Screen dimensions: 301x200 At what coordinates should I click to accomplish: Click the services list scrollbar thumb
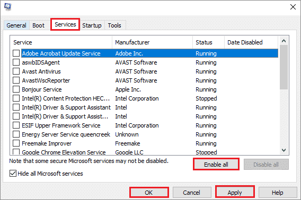tap(284, 67)
